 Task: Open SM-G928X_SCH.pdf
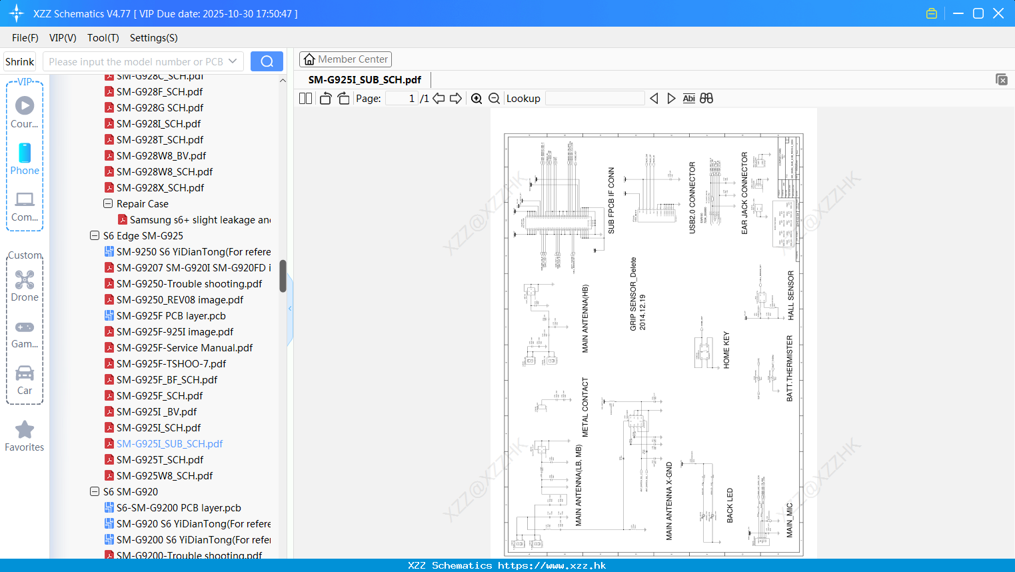pos(160,187)
